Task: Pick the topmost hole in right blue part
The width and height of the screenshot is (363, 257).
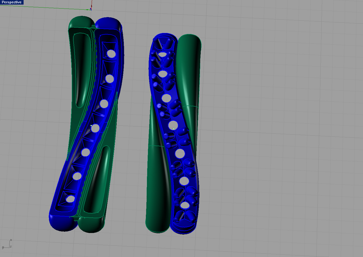Action: (x=162, y=54)
